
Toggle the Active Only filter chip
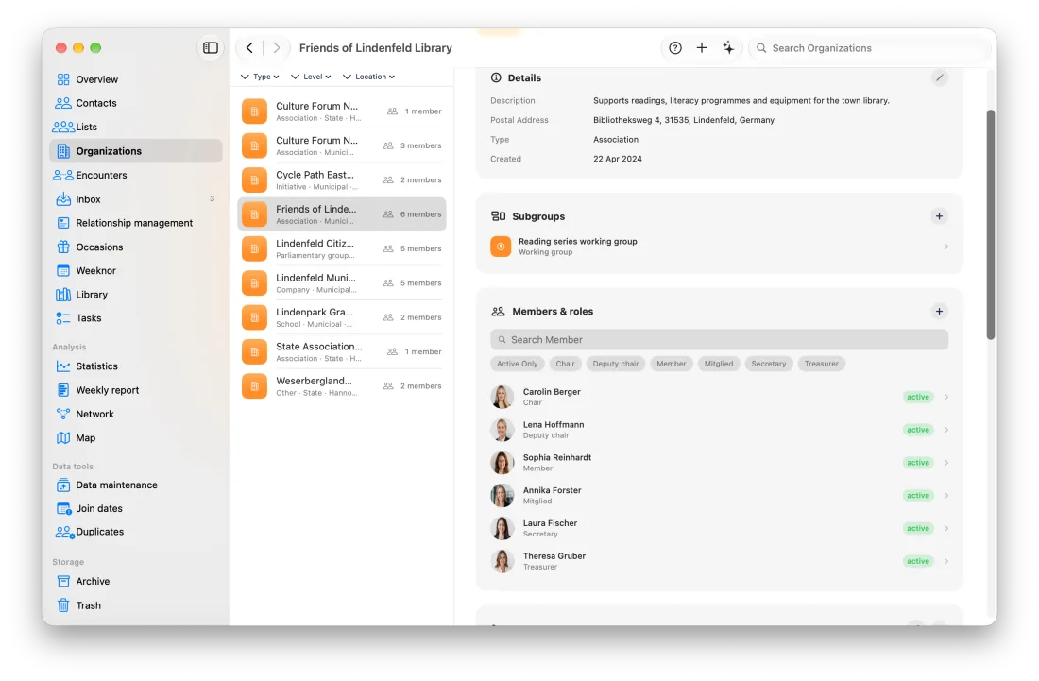(517, 364)
